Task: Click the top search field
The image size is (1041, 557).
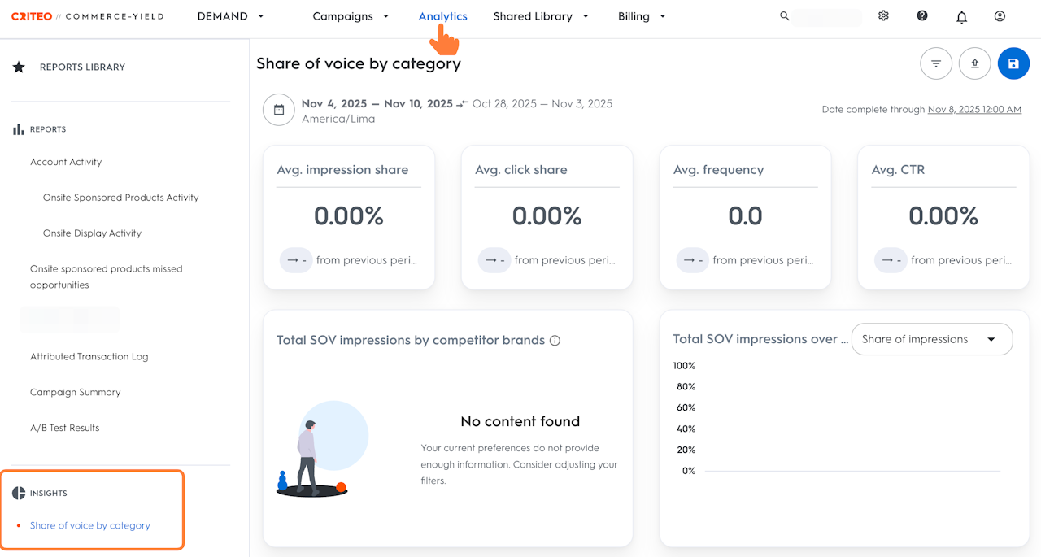Action: click(825, 16)
